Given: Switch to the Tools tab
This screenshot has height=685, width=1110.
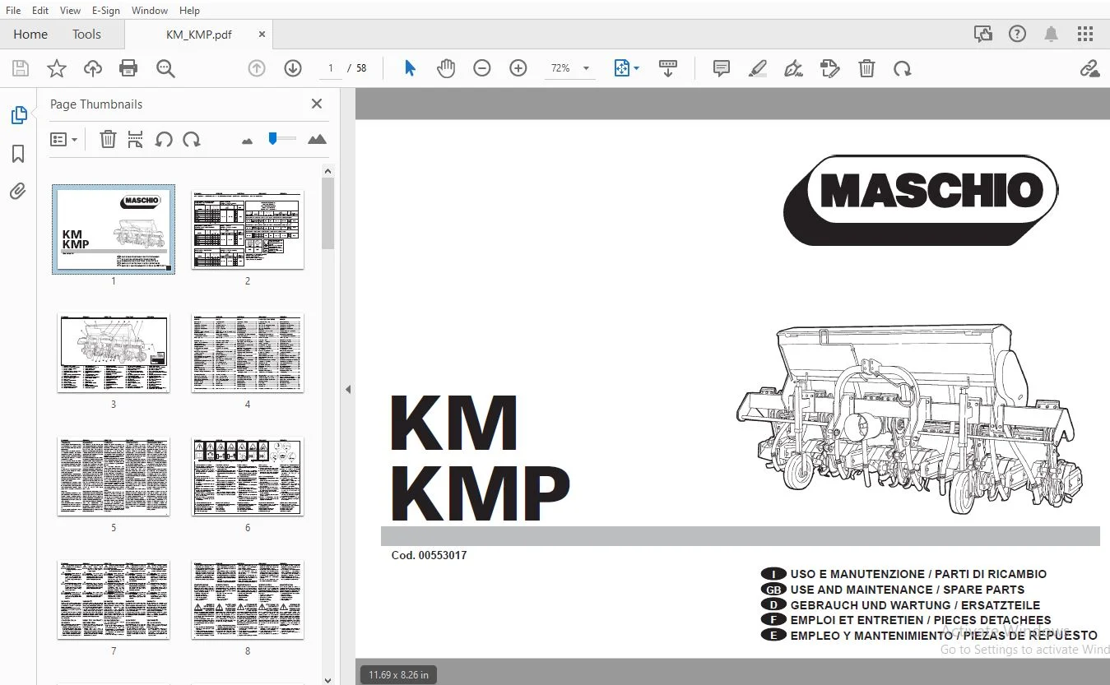Looking at the screenshot, I should coord(86,35).
